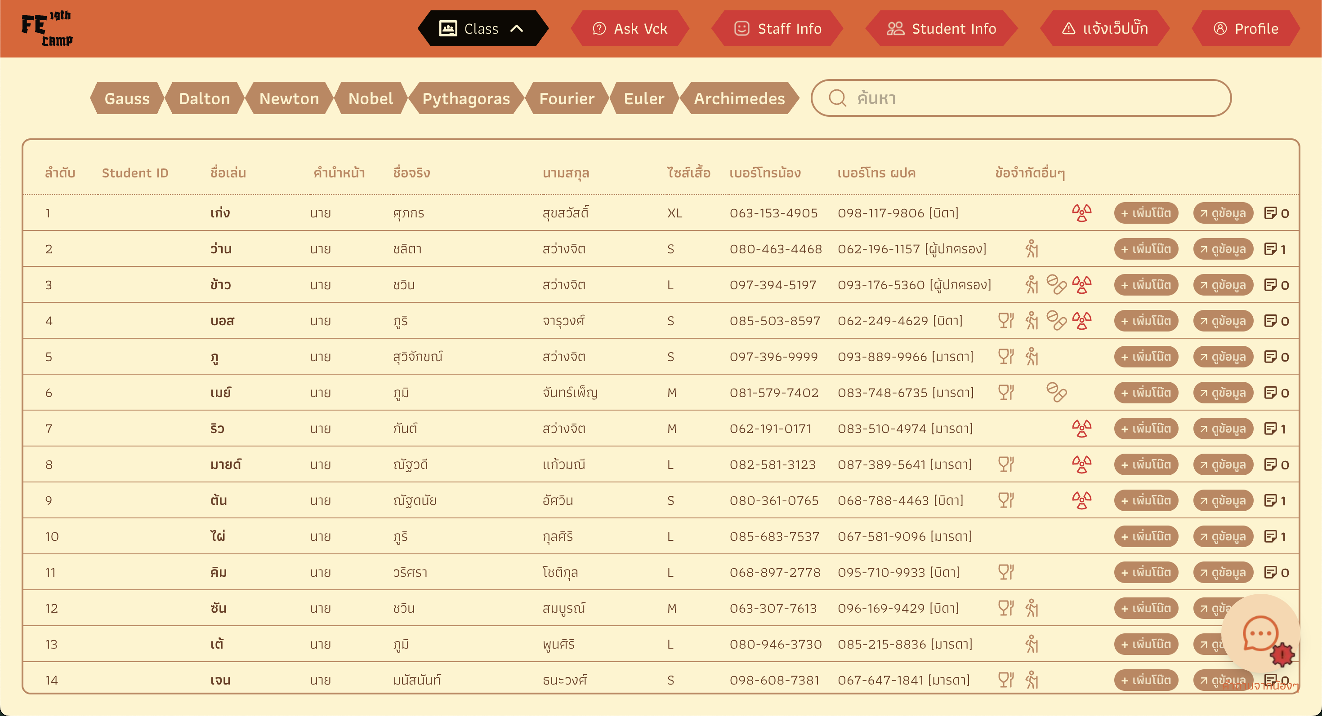Image resolution: width=1322 pixels, height=716 pixels.
Task: Select the Gauss class tab
Action: pyautogui.click(x=127, y=98)
